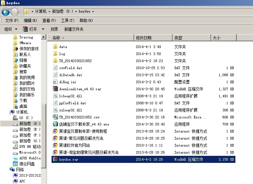
Task: Click the 新建文件夹 toolbar button
Action: pyautogui.click(x=74, y=29)
